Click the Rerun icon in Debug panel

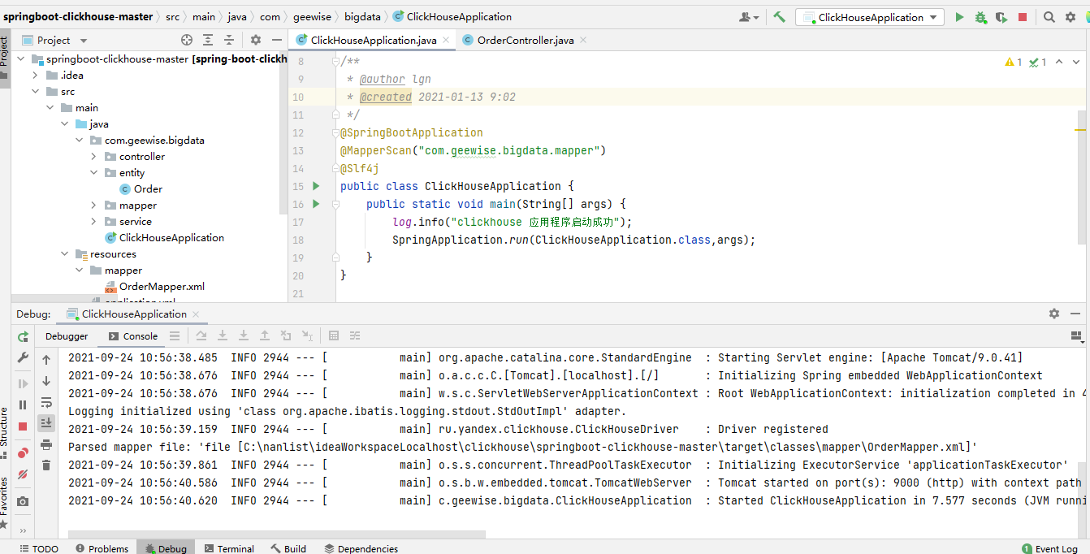(23, 336)
